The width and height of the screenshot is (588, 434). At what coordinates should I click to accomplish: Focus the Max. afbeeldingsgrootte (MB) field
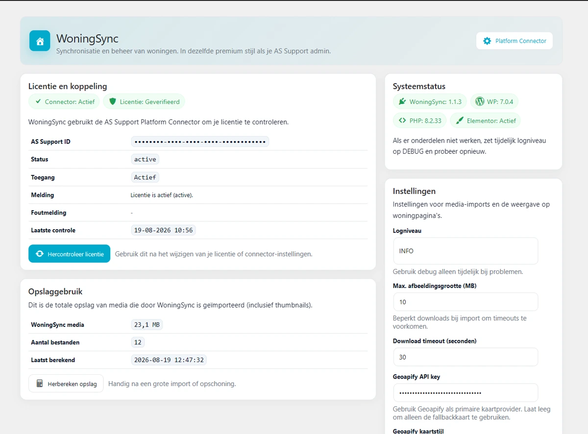pos(465,302)
